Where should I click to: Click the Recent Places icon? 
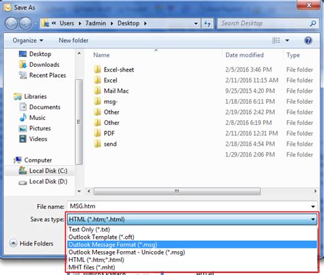click(23, 75)
